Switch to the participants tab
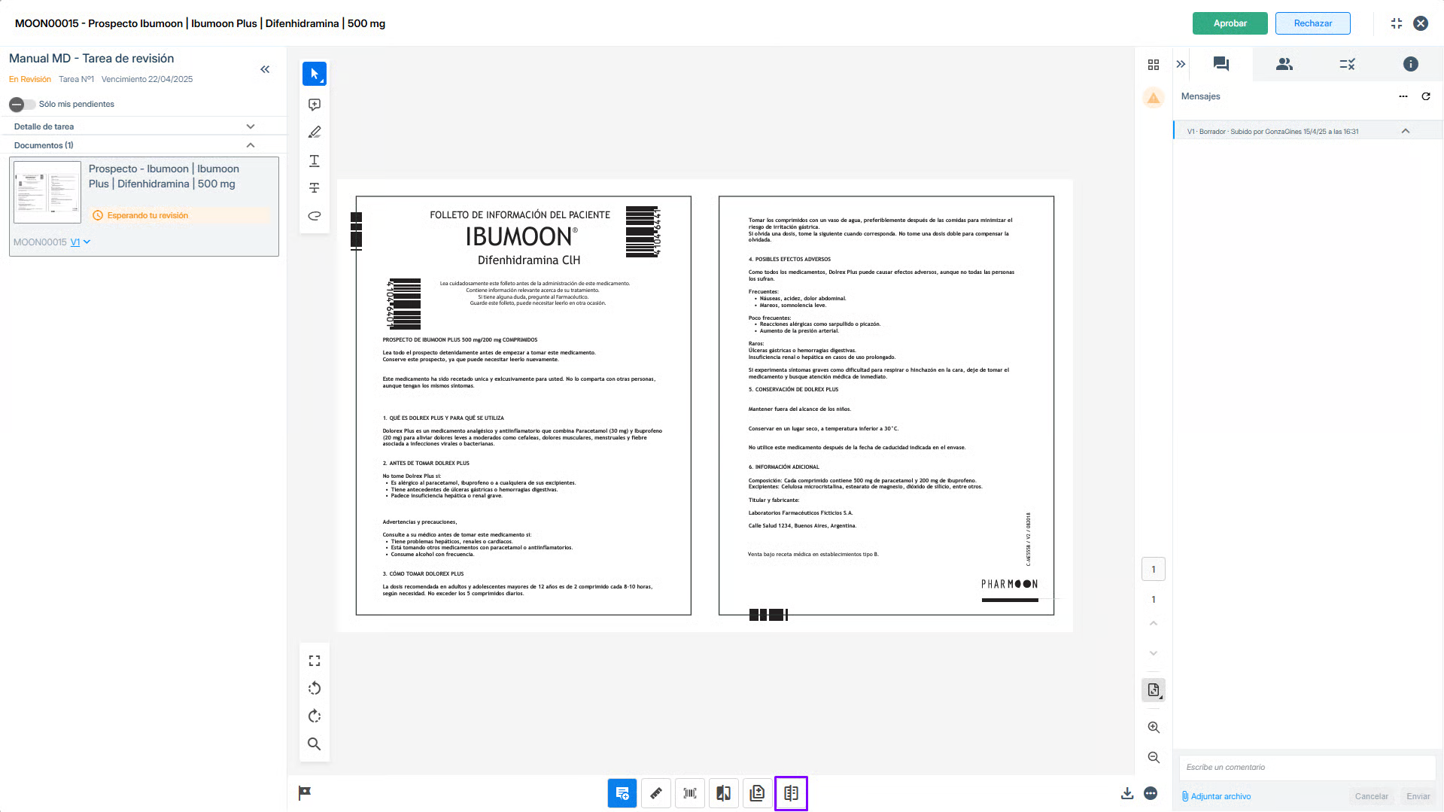The width and height of the screenshot is (1444, 812). click(1284, 65)
